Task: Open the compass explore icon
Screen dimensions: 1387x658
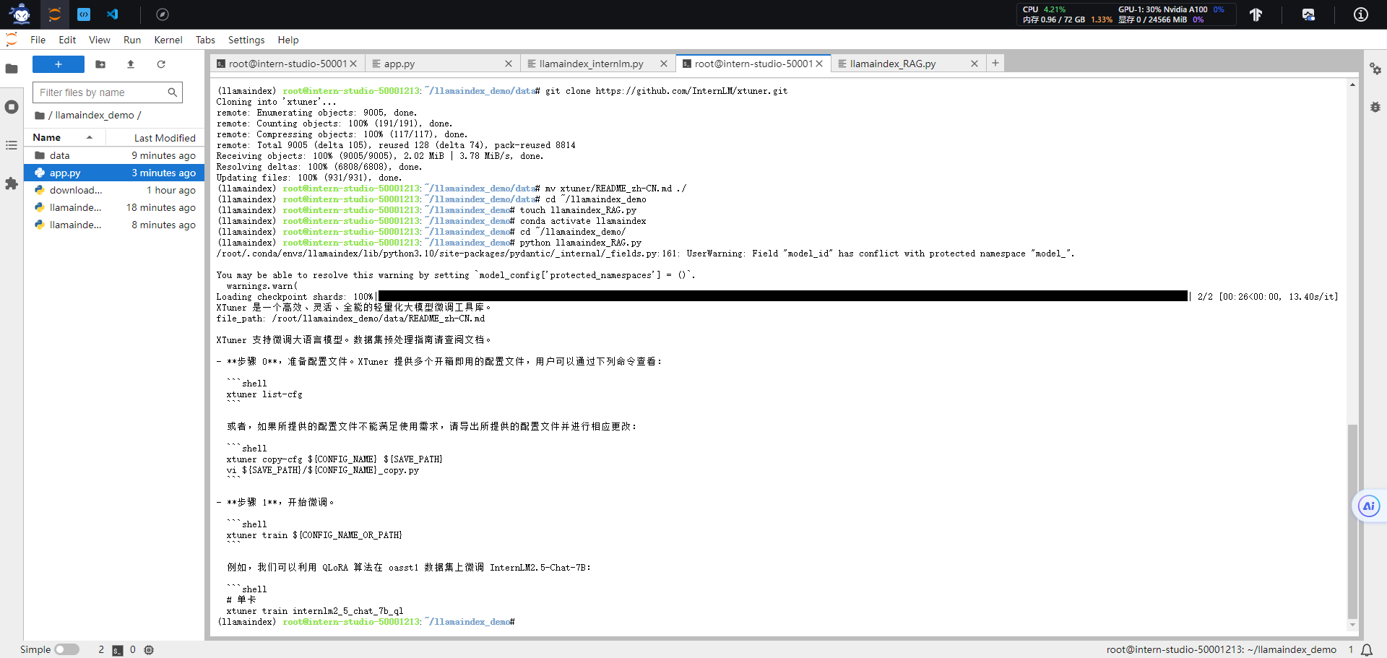Action: (163, 14)
